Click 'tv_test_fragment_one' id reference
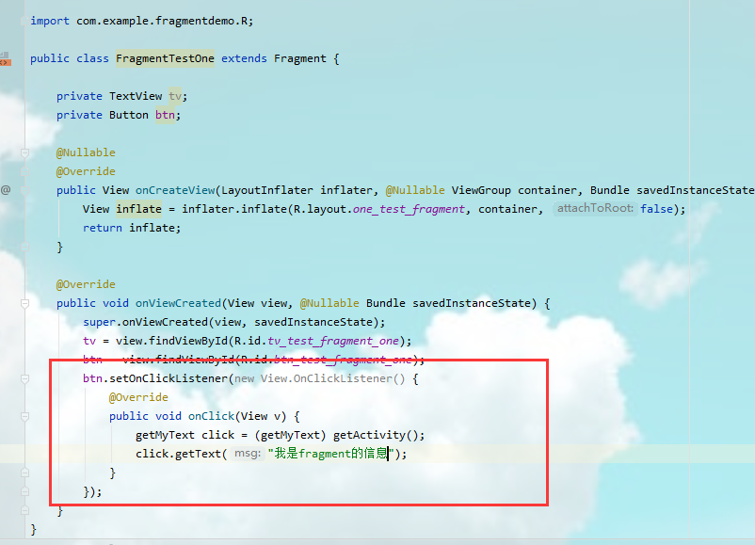The height and width of the screenshot is (545, 755). pos(333,341)
